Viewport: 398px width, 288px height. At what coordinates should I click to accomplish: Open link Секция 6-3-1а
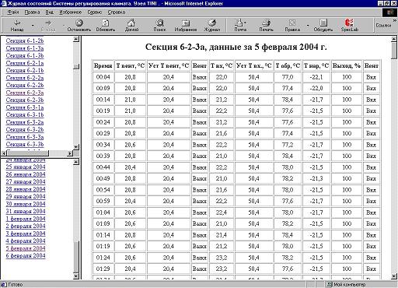pyautogui.click(x=25, y=107)
